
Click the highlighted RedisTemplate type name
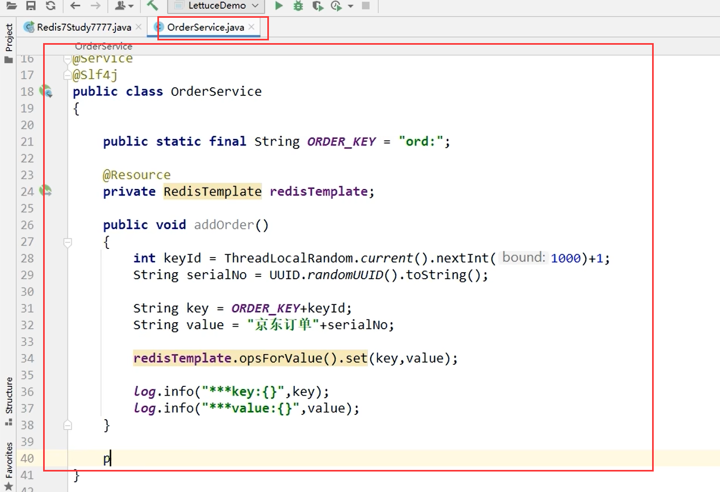click(x=213, y=191)
